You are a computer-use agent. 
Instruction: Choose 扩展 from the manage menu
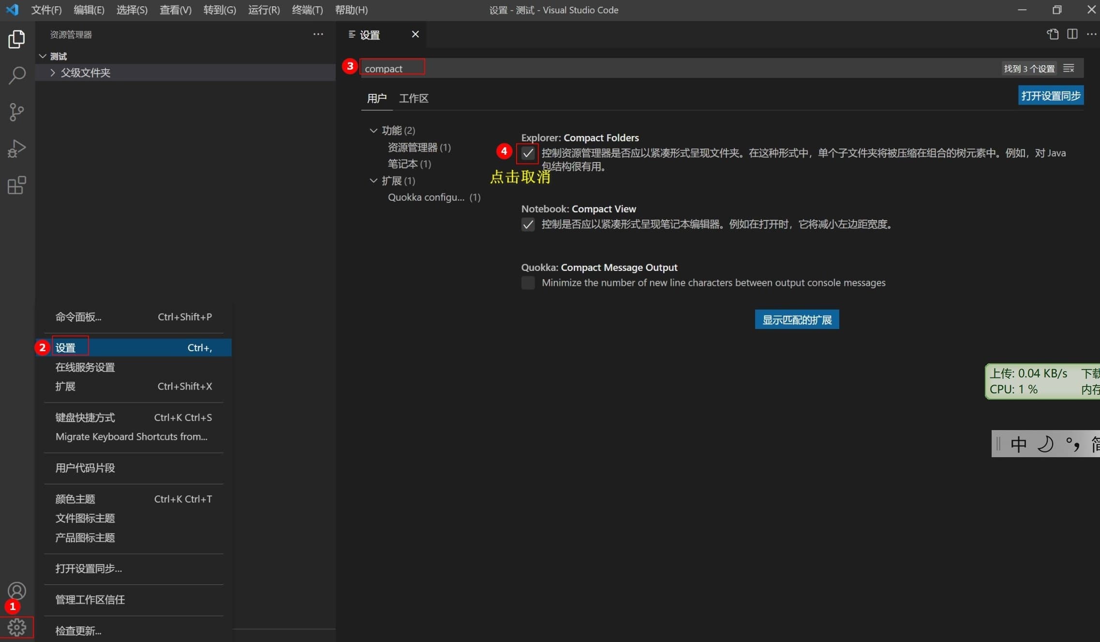pyautogui.click(x=134, y=387)
